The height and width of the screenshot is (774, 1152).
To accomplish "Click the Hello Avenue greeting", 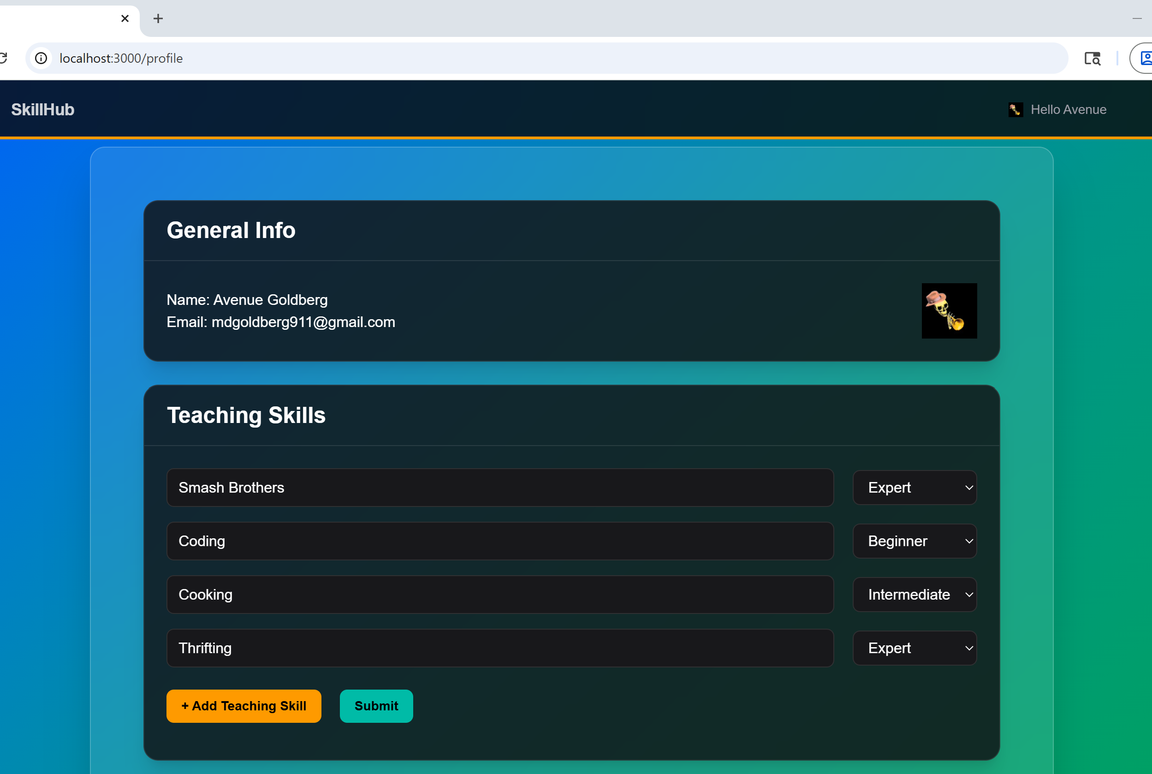I will (x=1068, y=110).
